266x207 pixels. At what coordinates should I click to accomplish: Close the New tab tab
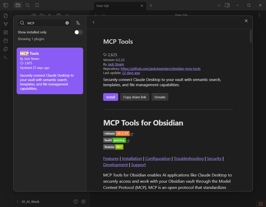142,6
